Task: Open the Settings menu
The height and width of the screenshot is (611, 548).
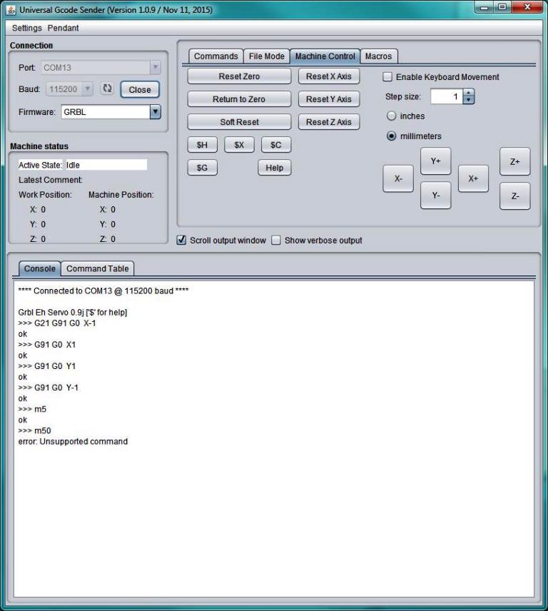Action: click(27, 28)
